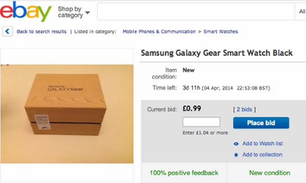The width and height of the screenshot is (306, 183).
Task: Open the Smart Watches category link
Action: [x=221, y=32]
